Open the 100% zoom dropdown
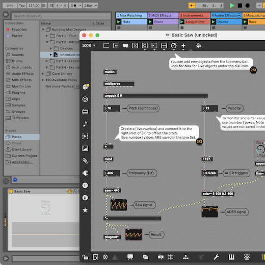Image resolution: width=265 pixels, height=265 pixels. (x=89, y=46)
